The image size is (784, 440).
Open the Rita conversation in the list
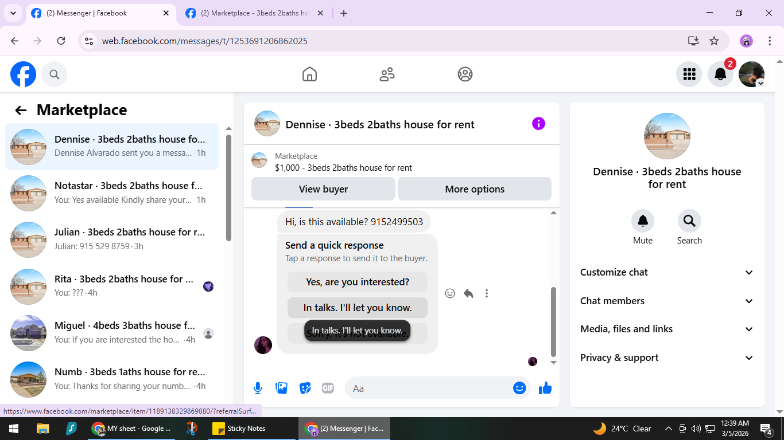pos(112,286)
